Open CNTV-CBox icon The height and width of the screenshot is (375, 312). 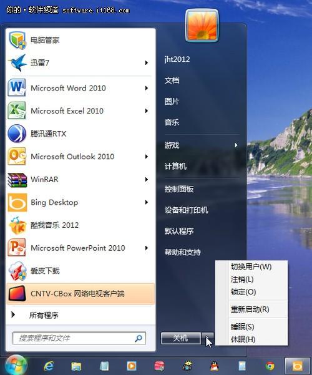click(17, 293)
